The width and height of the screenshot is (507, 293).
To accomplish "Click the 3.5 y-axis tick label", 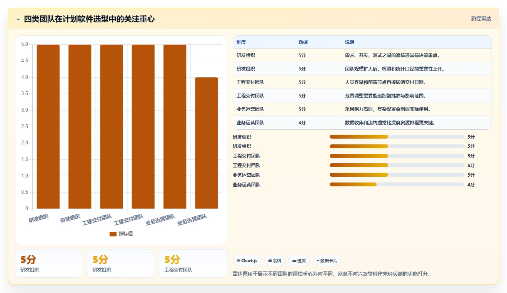I will (24, 94).
